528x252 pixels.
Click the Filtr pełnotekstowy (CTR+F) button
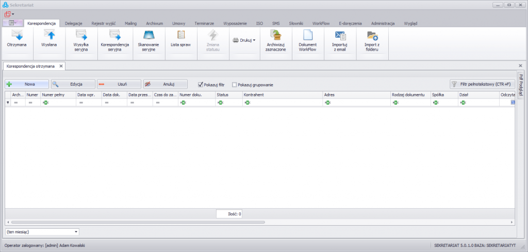(x=482, y=84)
